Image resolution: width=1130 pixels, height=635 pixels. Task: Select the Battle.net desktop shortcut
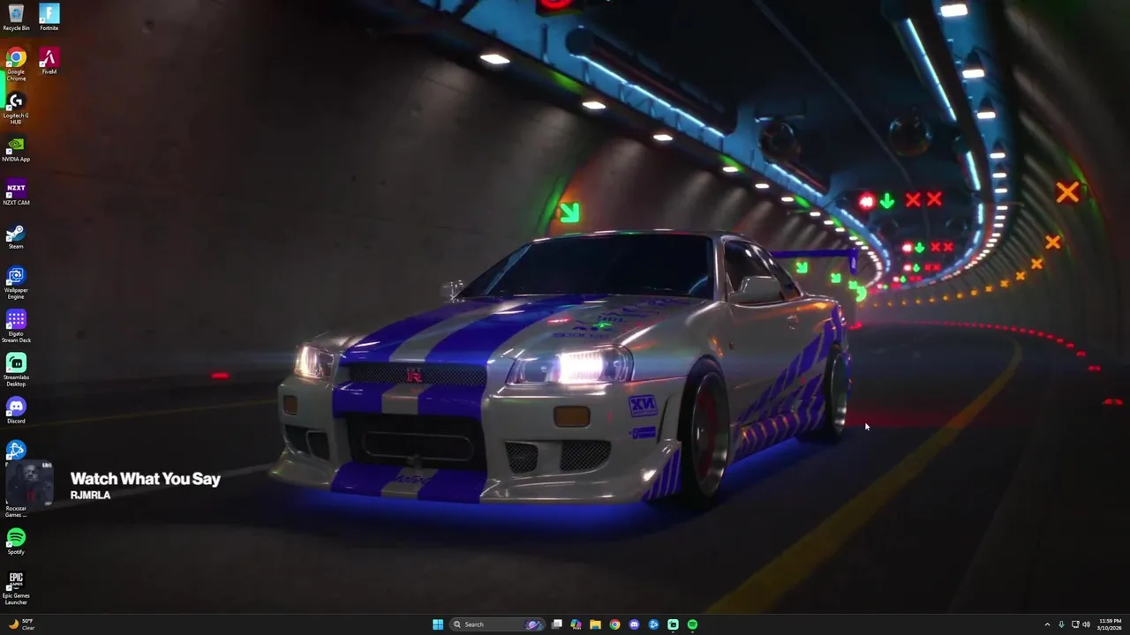[x=16, y=451]
